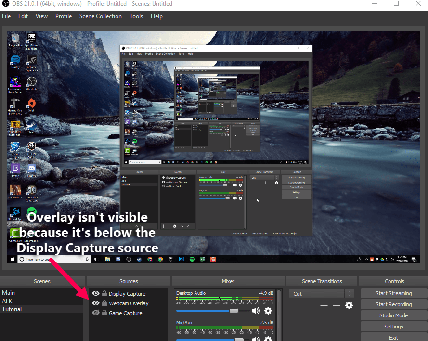
Task: Adjust the Desktop Audio volume slider
Action: pyautogui.click(x=234, y=311)
